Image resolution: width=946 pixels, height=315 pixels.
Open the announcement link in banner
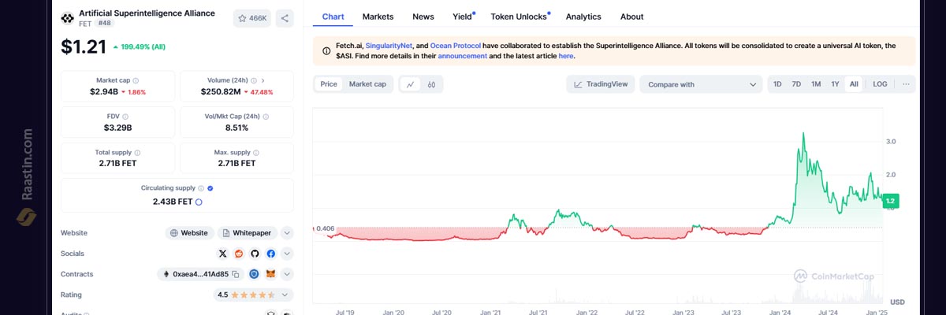462,56
